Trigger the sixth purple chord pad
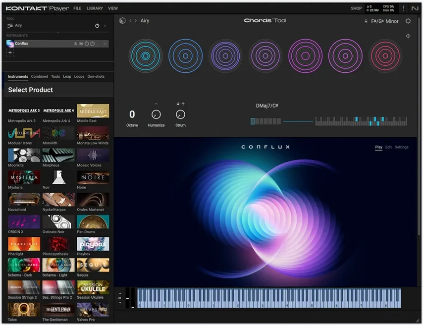Image resolution: width=423 pixels, height=325 pixels. coord(345,56)
